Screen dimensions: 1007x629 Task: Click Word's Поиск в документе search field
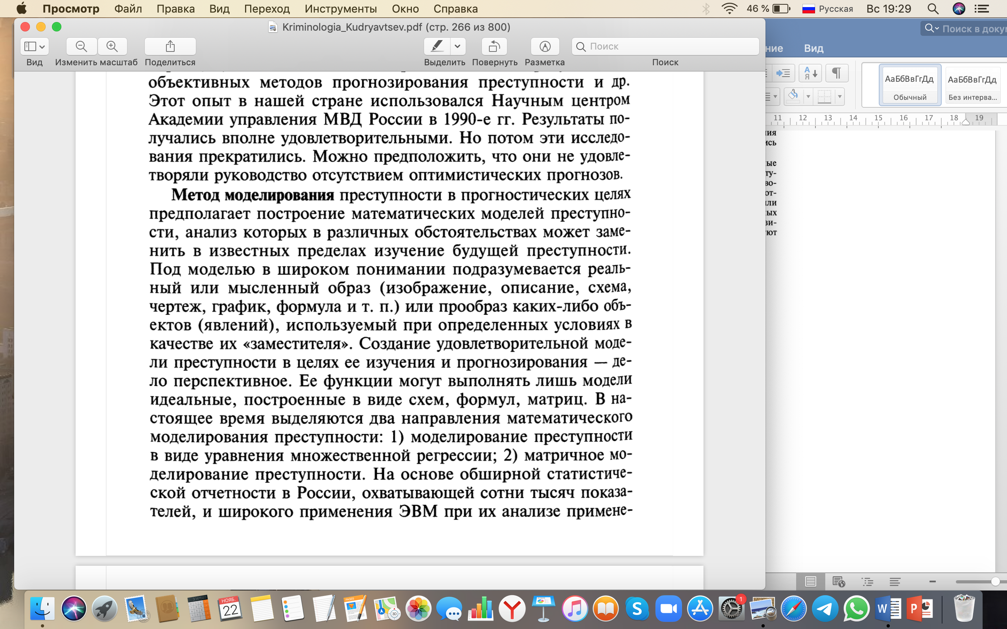964,29
